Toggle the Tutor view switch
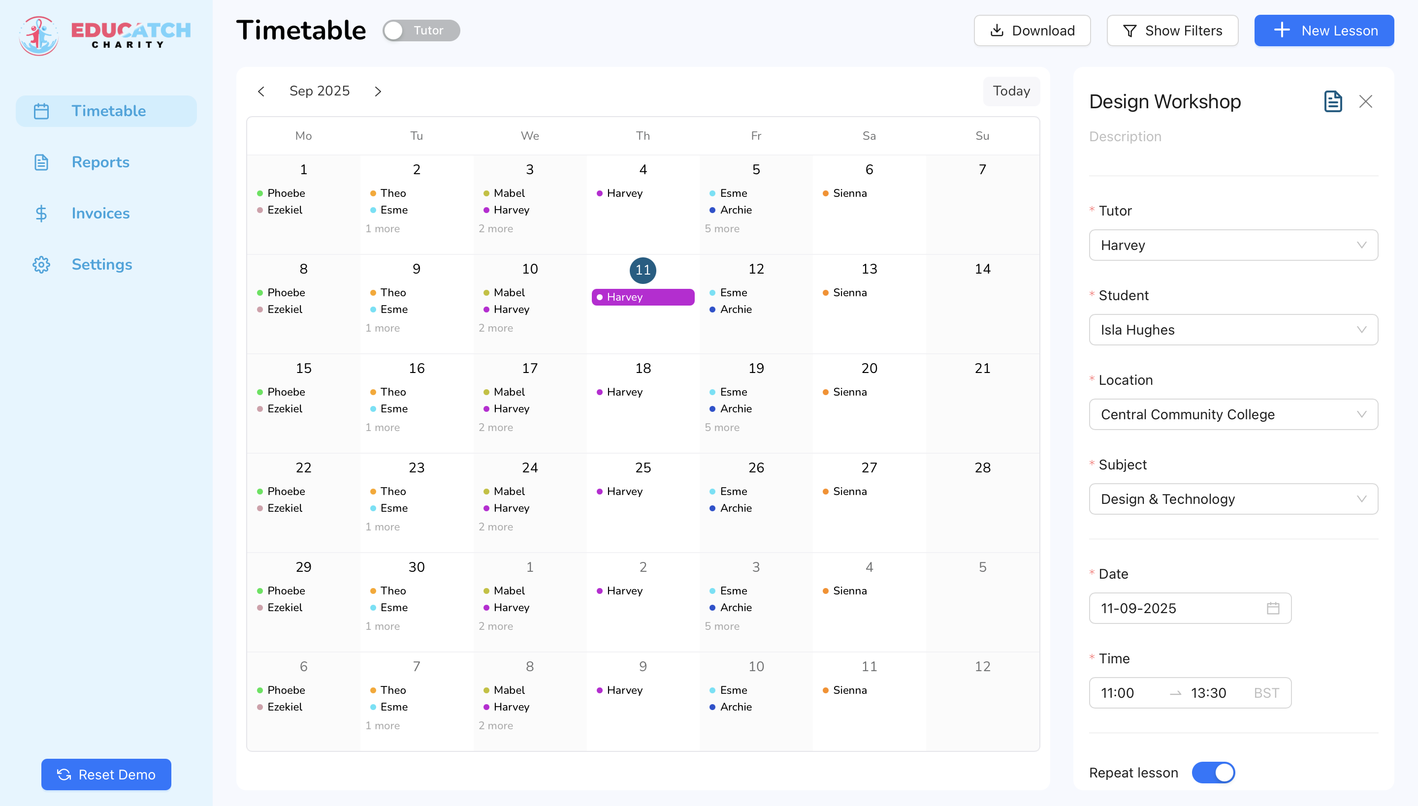The width and height of the screenshot is (1418, 806). [x=421, y=31]
